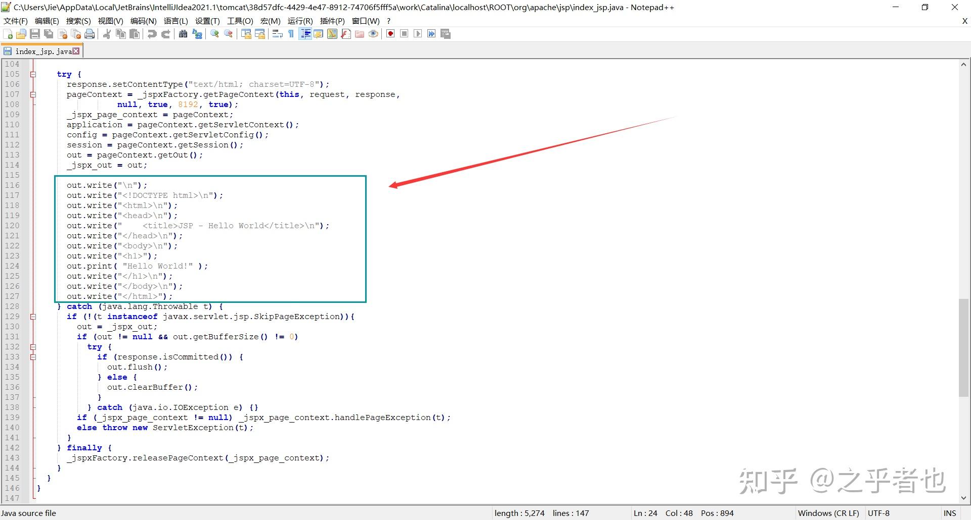
Task: Open the 设置(T) menu
Action: (207, 21)
